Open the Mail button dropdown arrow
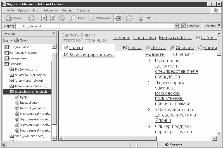 click(134, 18)
